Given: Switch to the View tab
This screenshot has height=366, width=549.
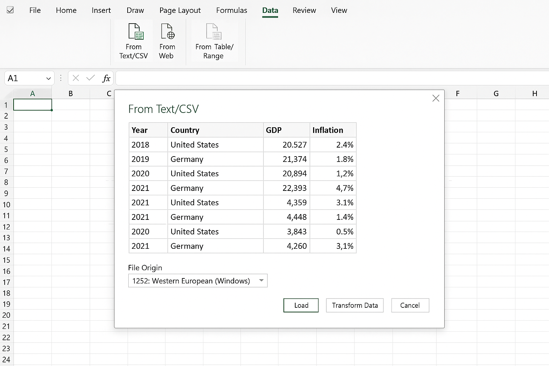Looking at the screenshot, I should pyautogui.click(x=339, y=10).
